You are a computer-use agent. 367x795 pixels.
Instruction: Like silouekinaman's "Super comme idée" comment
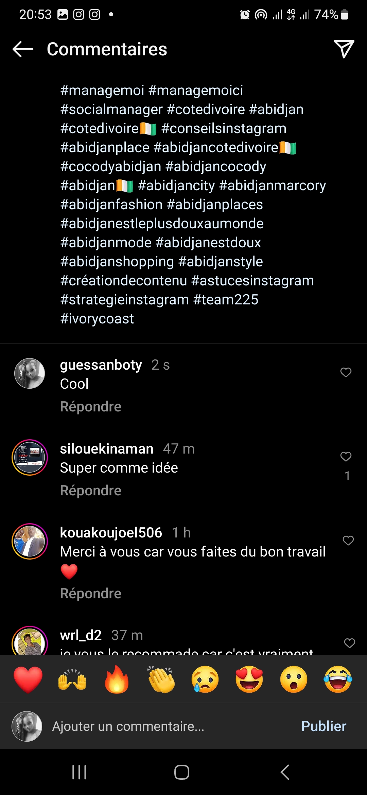[346, 457]
